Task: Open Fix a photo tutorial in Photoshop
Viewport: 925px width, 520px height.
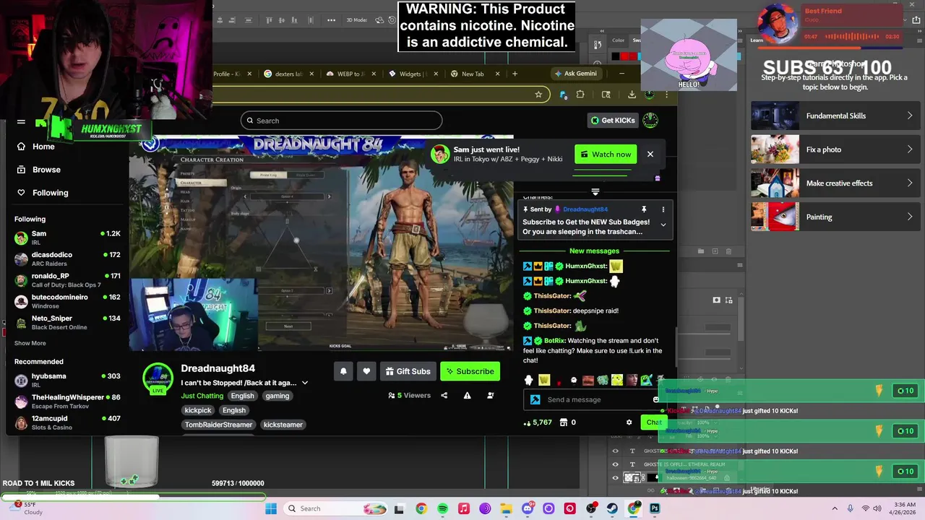Action: tap(835, 149)
